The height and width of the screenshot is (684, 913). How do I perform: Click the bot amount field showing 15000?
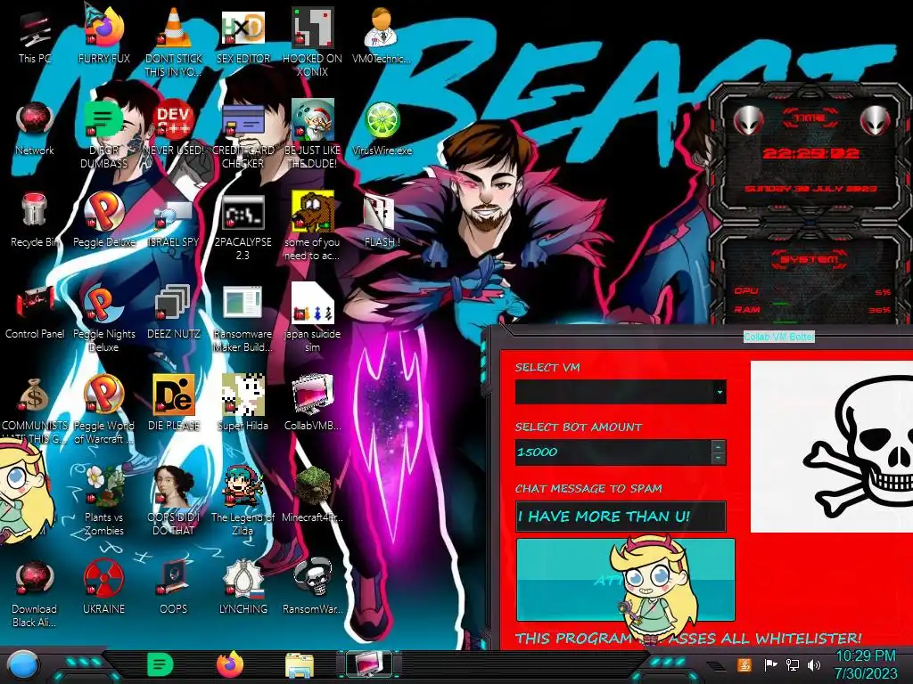(613, 452)
